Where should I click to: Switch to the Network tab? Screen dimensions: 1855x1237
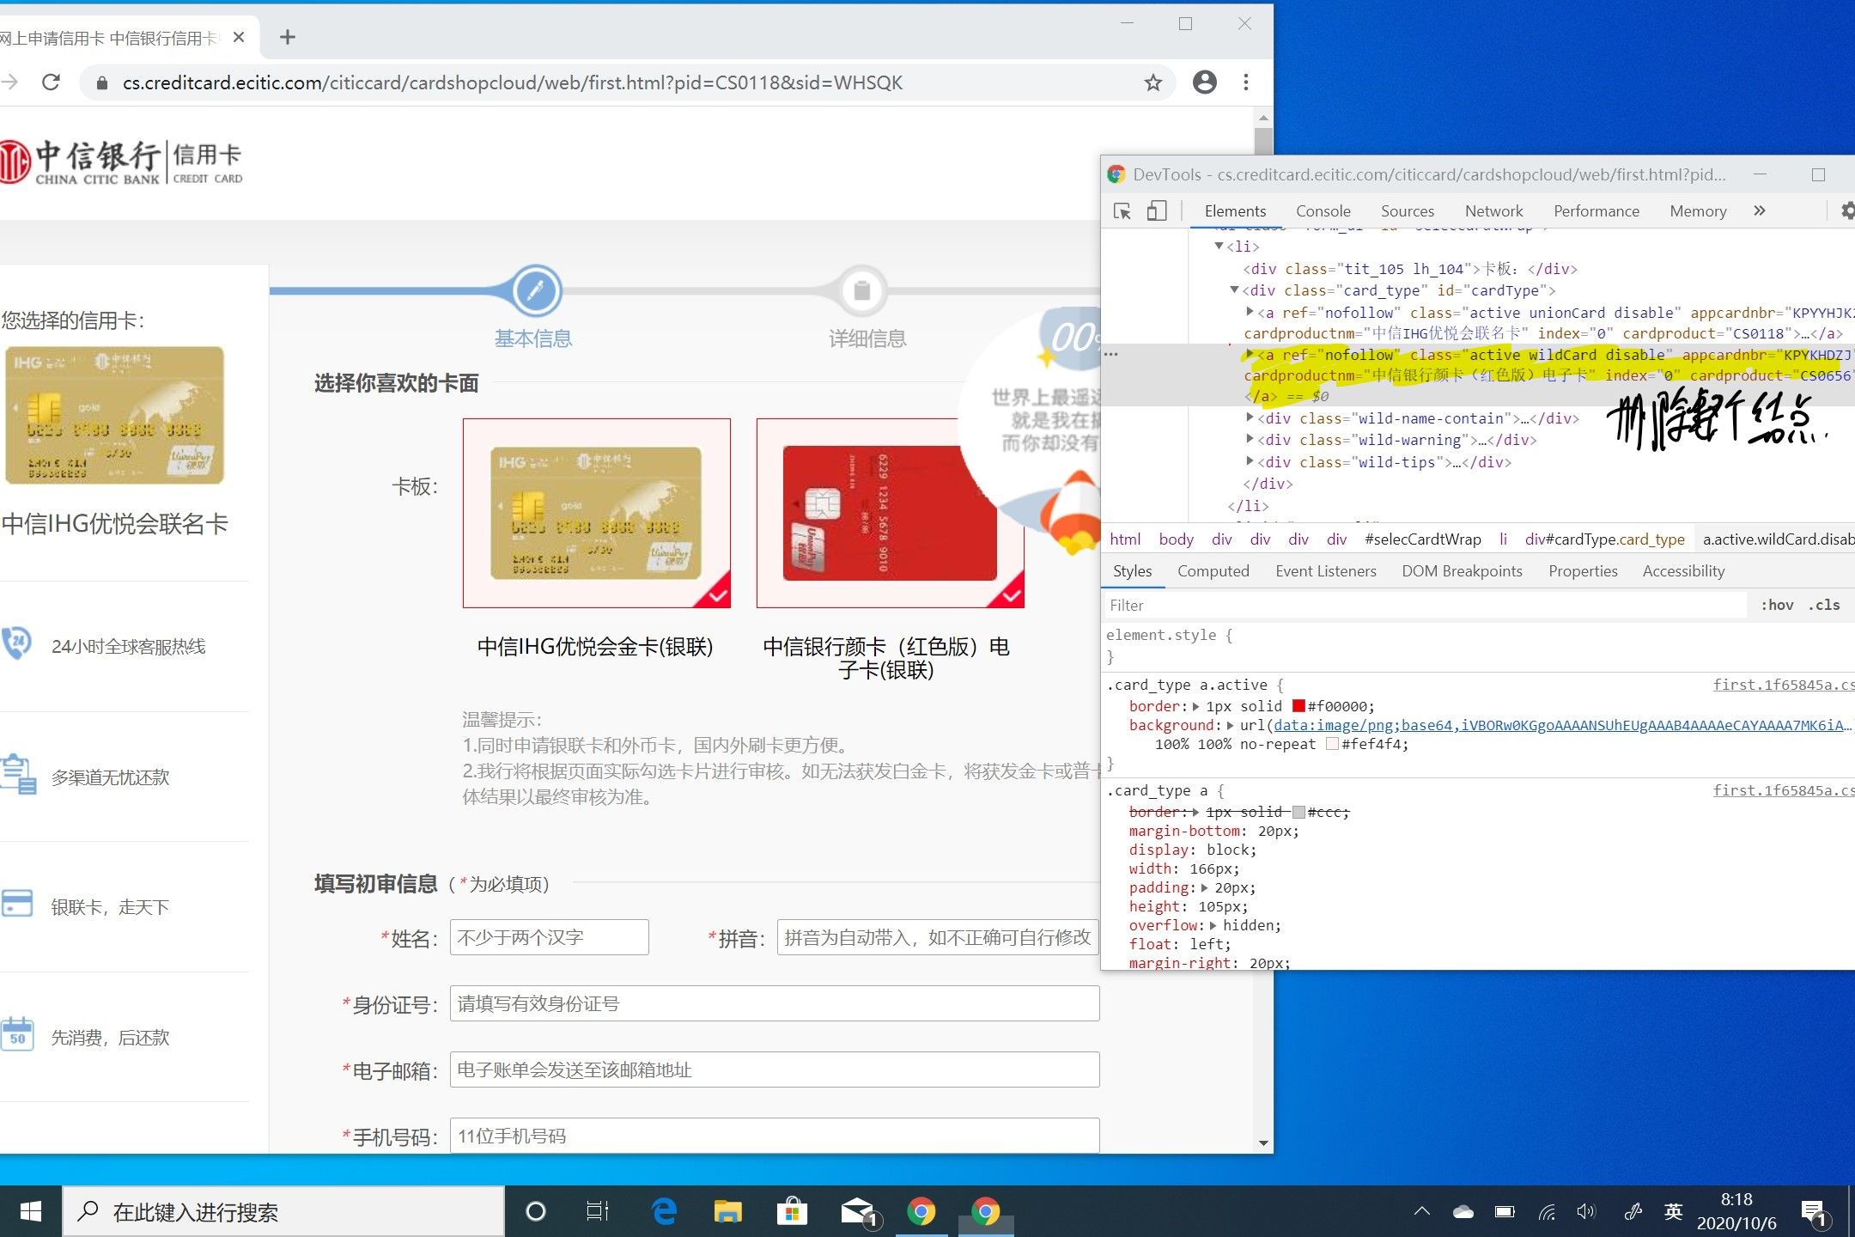(x=1493, y=211)
